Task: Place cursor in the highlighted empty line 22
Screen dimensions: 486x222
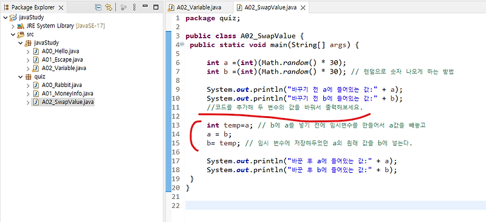Action: (x=336, y=205)
